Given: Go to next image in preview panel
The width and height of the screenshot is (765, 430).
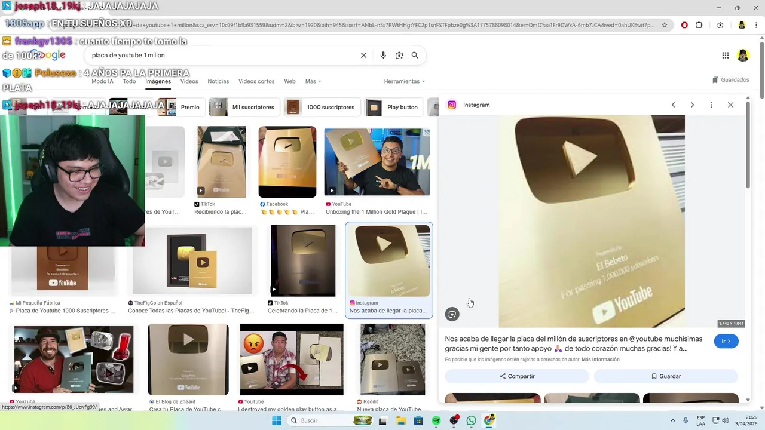Looking at the screenshot, I should [x=693, y=105].
